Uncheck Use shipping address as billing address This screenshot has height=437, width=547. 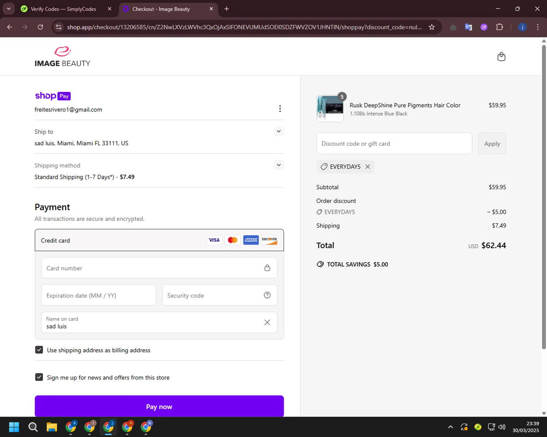[x=39, y=350]
